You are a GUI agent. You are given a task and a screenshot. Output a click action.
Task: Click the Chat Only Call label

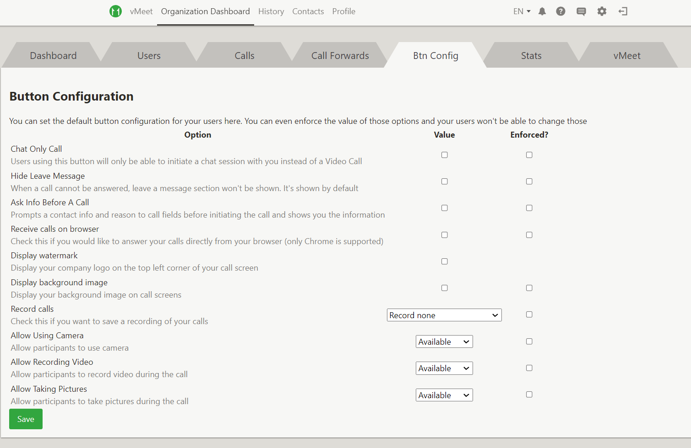(36, 149)
